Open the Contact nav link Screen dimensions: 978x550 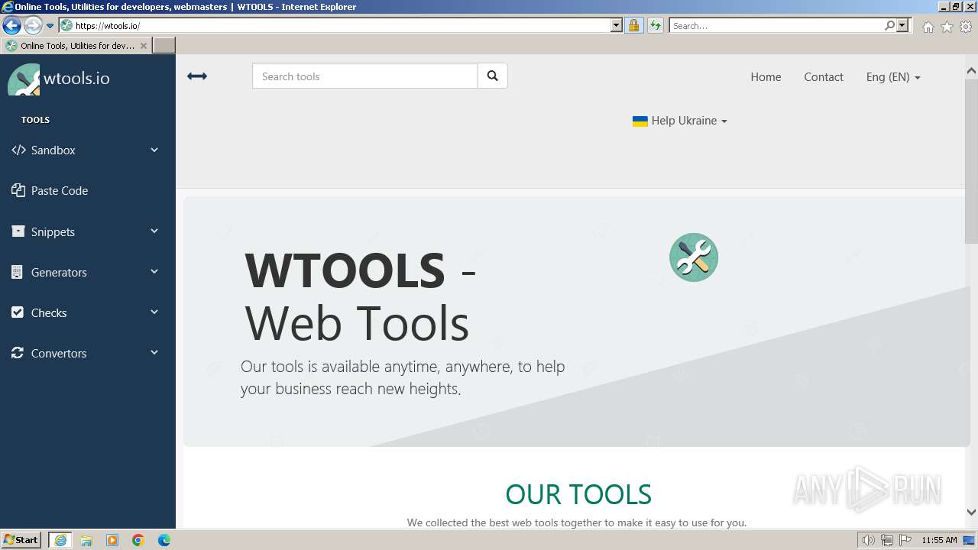point(824,76)
